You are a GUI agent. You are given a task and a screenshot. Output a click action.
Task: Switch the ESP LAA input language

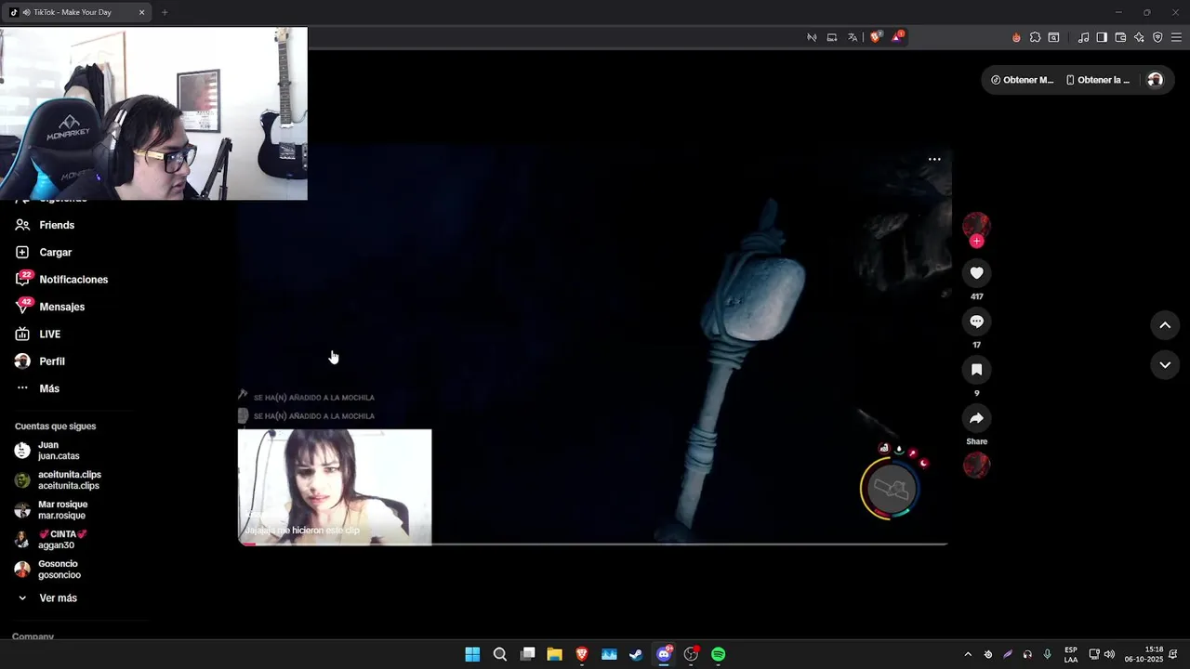(1071, 654)
